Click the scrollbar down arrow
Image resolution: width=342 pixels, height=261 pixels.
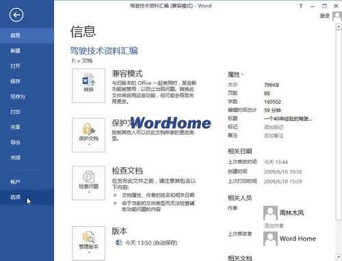(339, 257)
